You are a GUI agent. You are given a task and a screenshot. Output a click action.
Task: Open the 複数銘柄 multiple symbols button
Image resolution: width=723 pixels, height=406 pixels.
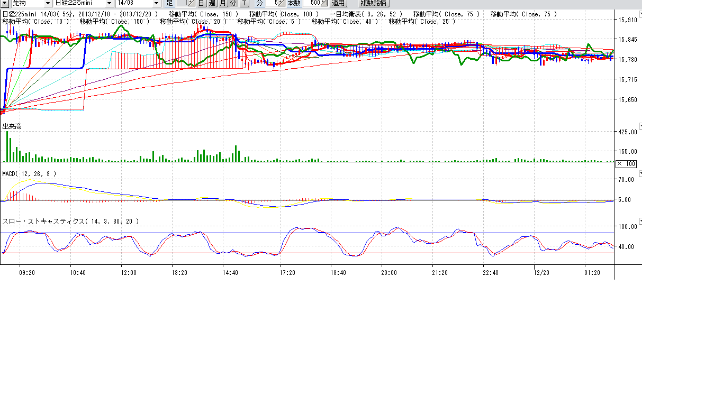click(x=374, y=3)
